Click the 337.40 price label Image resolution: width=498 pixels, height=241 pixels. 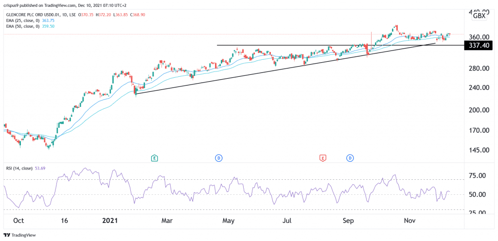[479, 46]
